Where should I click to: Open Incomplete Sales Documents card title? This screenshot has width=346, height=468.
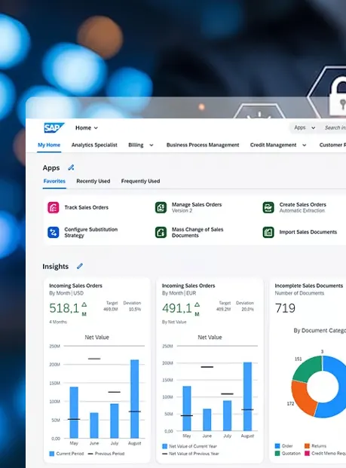[308, 286]
